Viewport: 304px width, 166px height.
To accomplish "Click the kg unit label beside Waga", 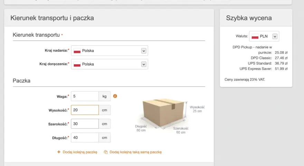I will click(x=104, y=96).
